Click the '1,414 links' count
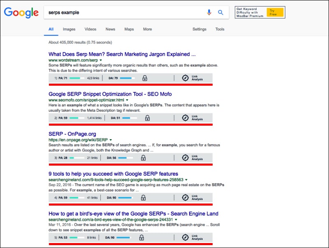The image size is (329, 248). click(x=94, y=118)
